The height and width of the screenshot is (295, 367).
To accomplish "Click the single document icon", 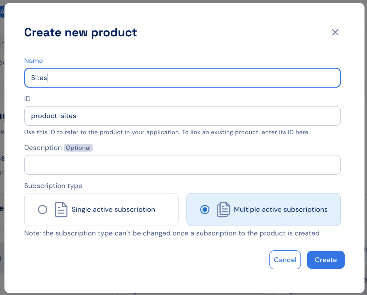I will (x=61, y=209).
